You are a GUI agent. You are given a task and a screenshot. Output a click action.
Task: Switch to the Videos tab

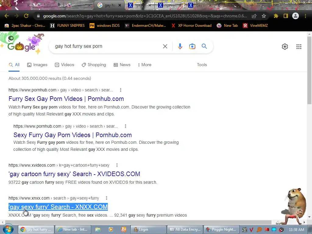(65, 65)
